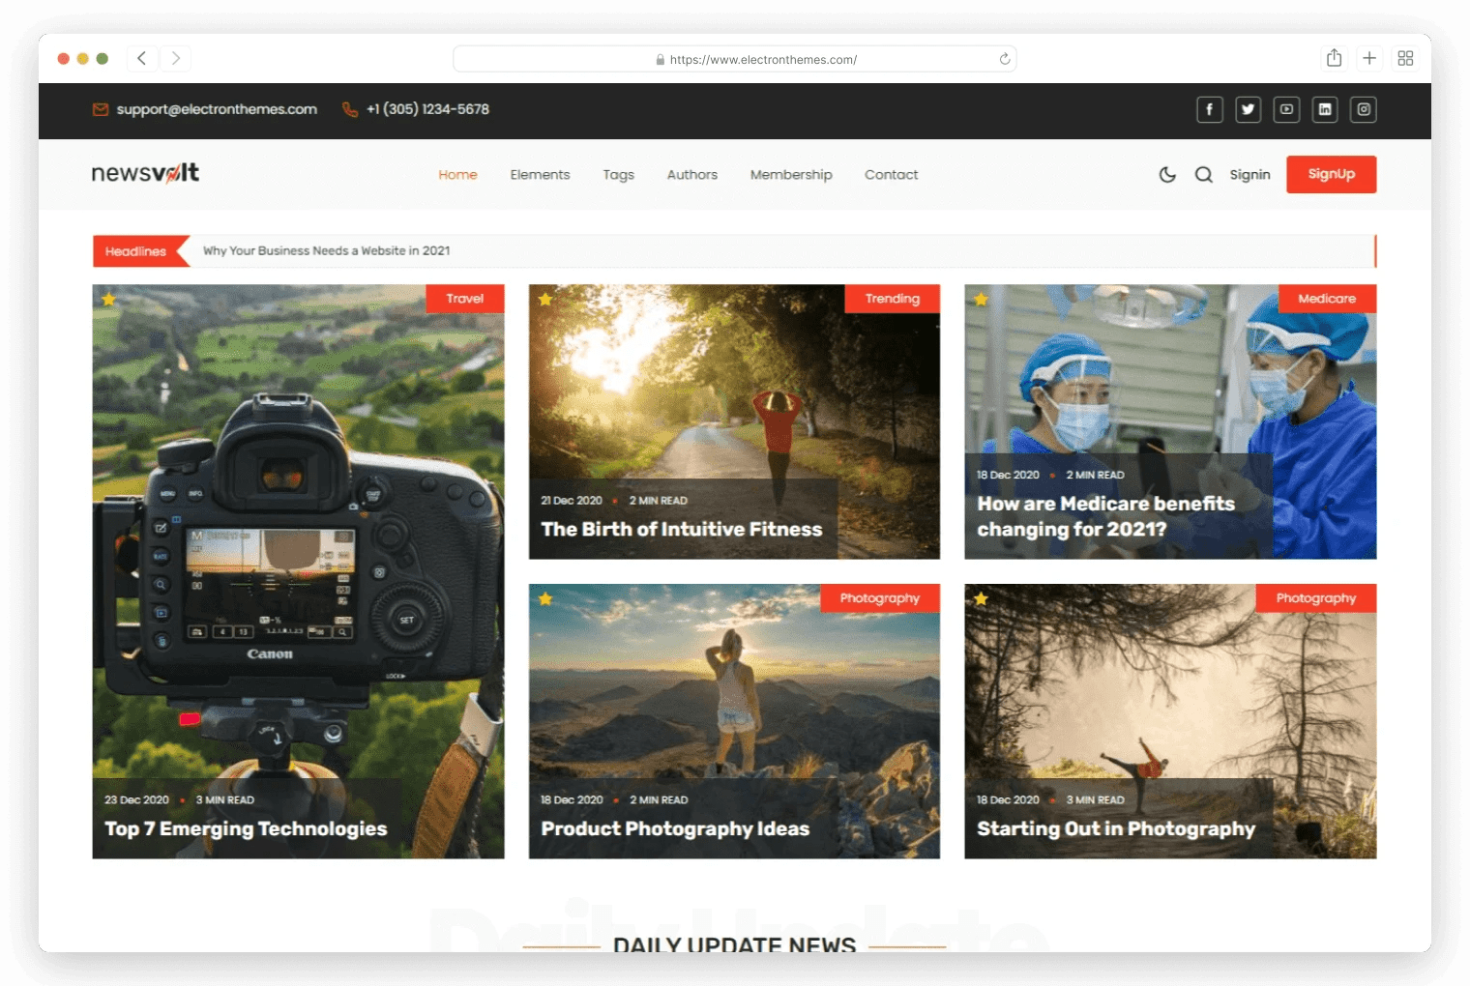
Task: Open article Starting Out in Photography
Action: (x=1116, y=828)
